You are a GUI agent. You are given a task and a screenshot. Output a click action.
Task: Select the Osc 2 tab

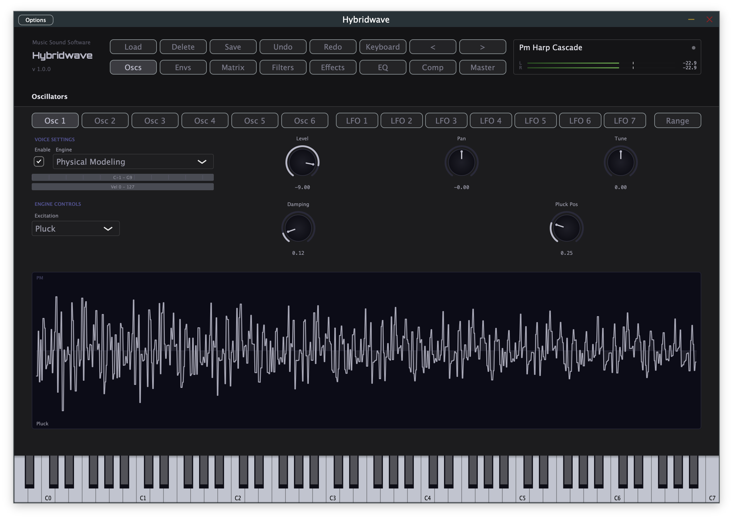(105, 120)
